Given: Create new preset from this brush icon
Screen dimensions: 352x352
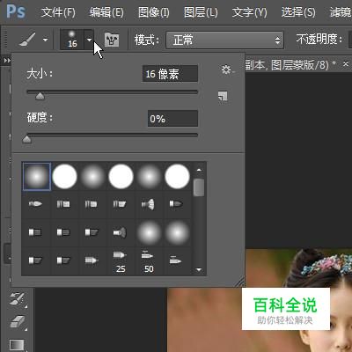Looking at the screenshot, I should (x=223, y=96).
